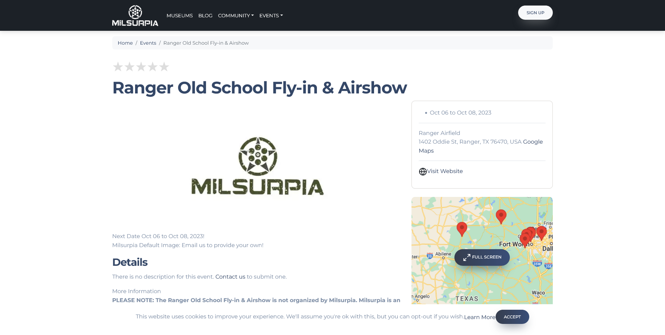Open Learn More cookie link
665x335 pixels.
480,317
